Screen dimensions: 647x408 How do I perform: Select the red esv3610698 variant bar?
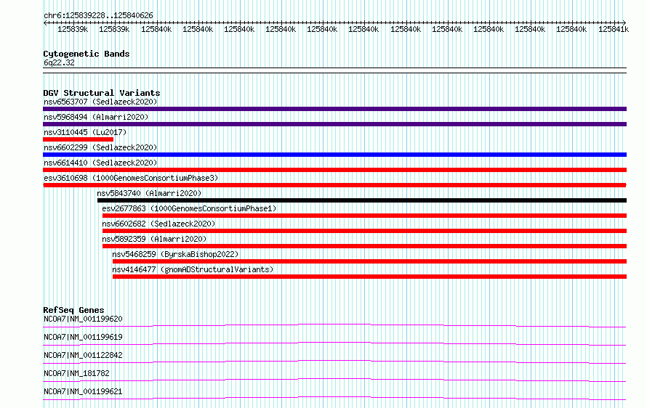(x=334, y=185)
